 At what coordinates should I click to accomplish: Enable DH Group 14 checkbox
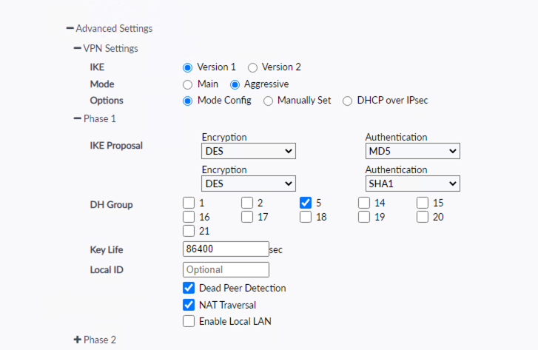[x=365, y=203]
